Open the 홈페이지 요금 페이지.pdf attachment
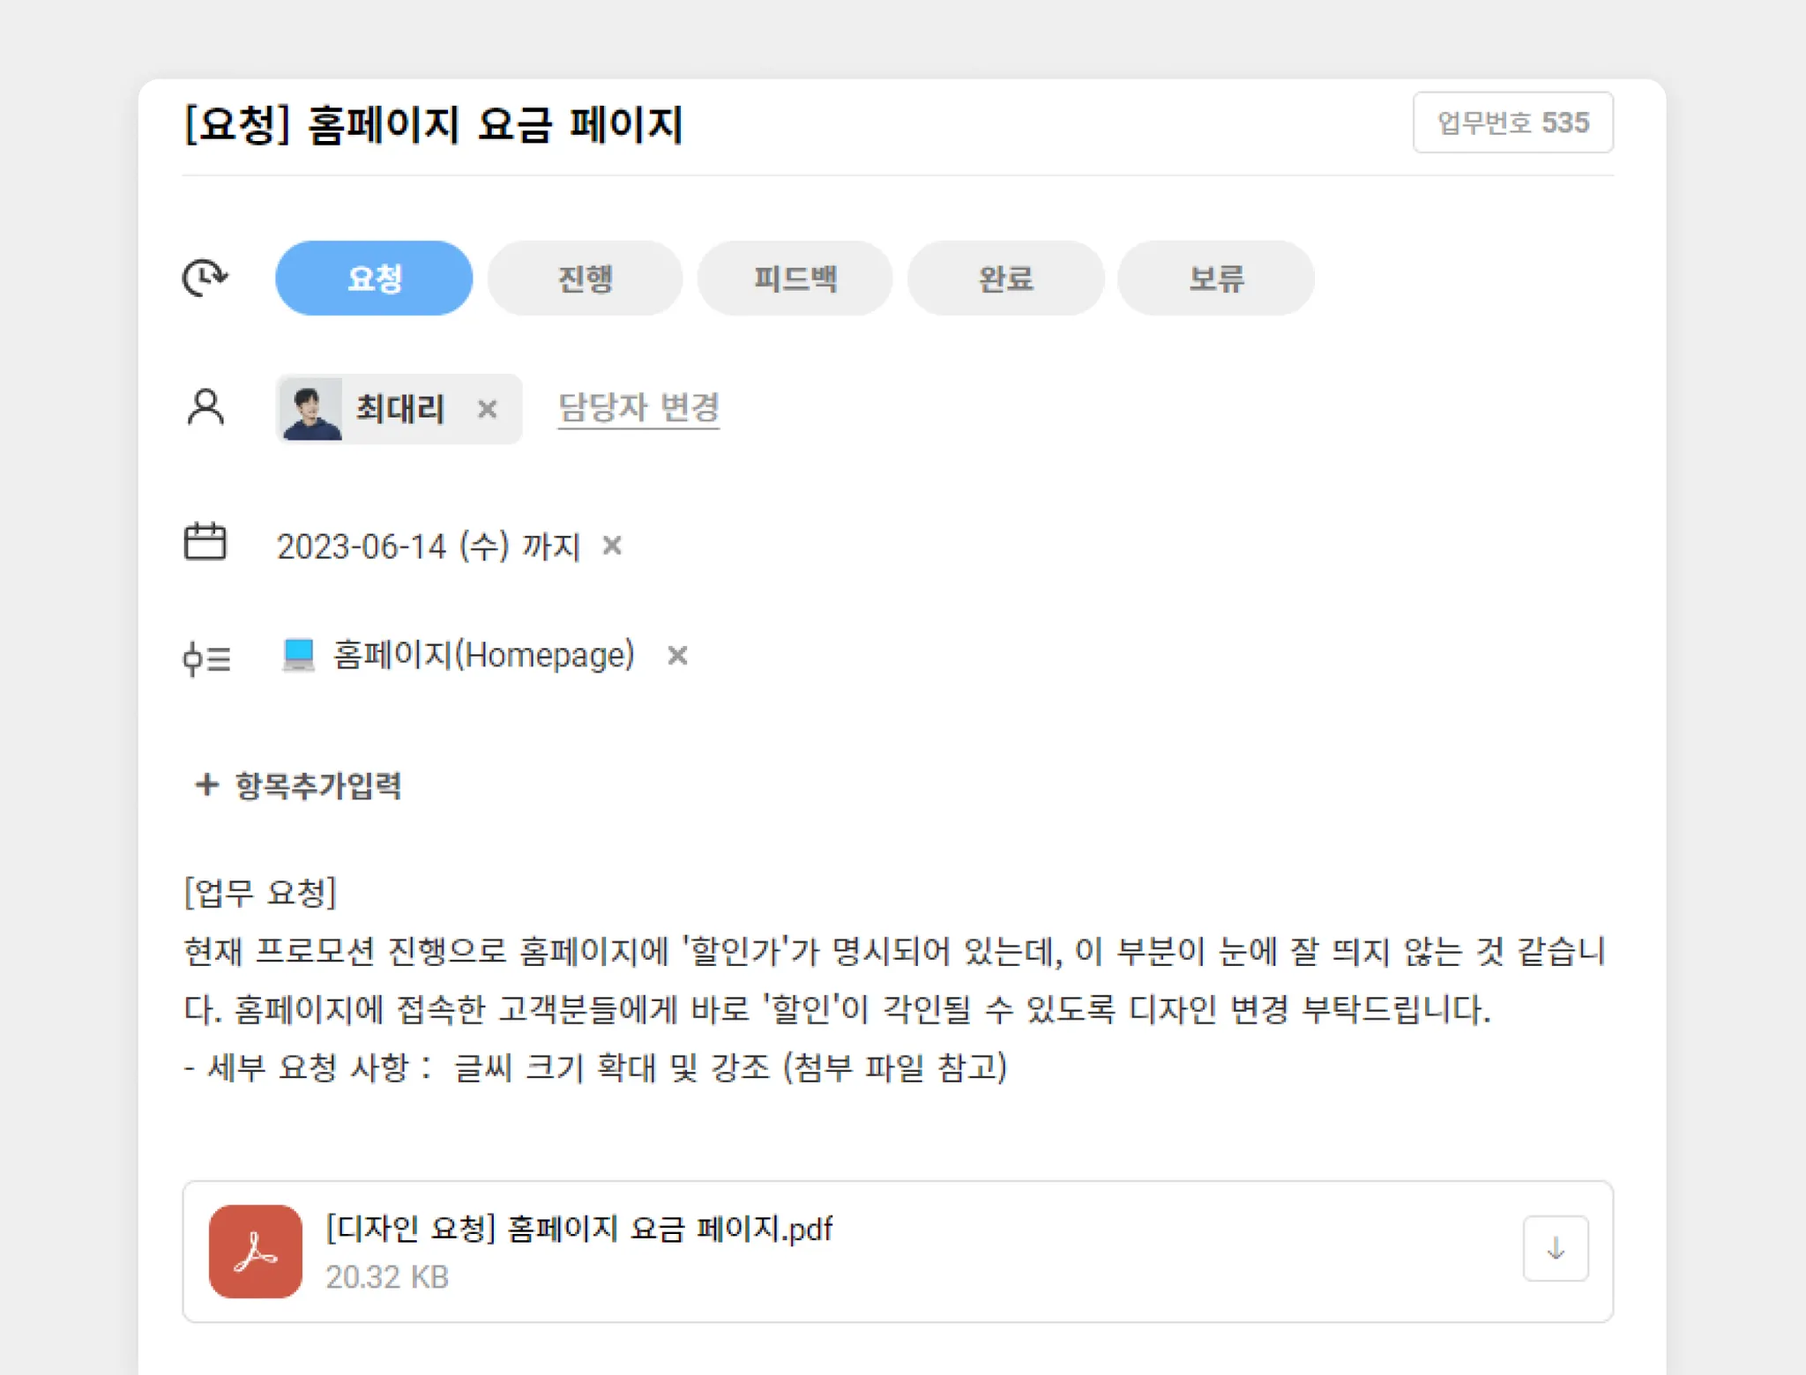Screen dimensions: 1806x1375 point(578,1229)
